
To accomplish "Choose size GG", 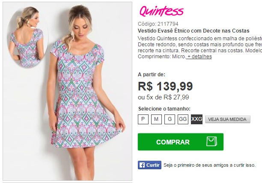I will tap(183, 119).
